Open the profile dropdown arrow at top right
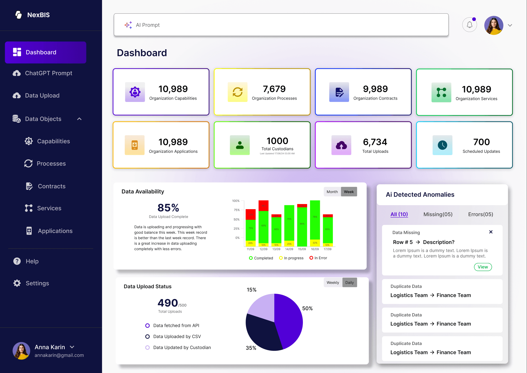 click(x=510, y=25)
